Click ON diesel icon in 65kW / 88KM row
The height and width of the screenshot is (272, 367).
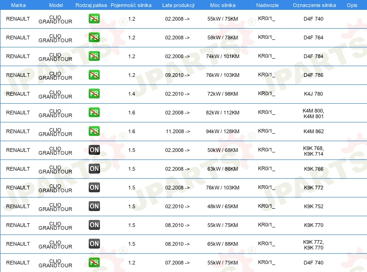click(x=94, y=244)
